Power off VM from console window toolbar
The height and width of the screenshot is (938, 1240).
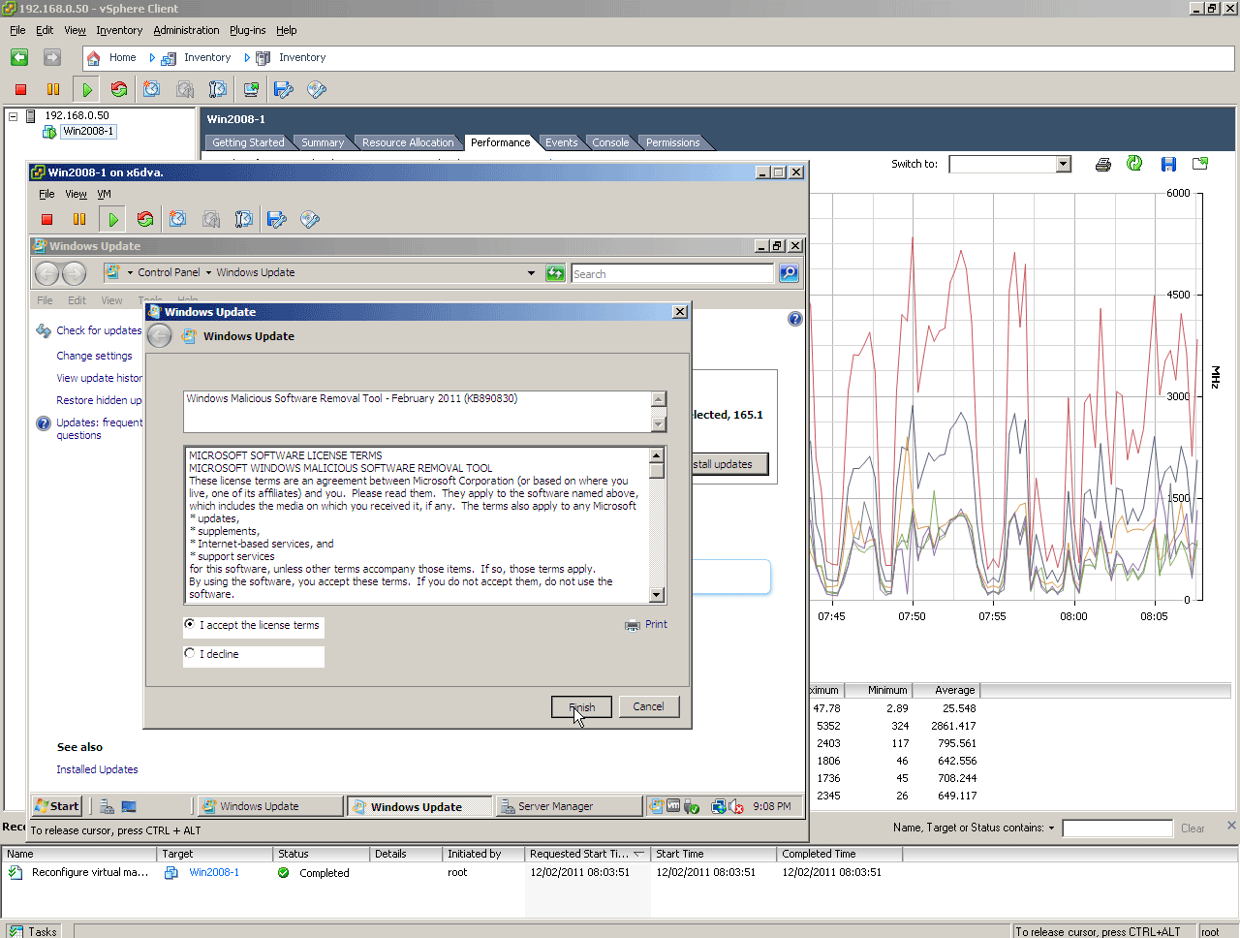point(46,219)
